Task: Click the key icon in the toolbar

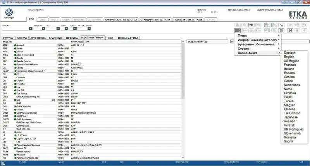Action: point(245,31)
